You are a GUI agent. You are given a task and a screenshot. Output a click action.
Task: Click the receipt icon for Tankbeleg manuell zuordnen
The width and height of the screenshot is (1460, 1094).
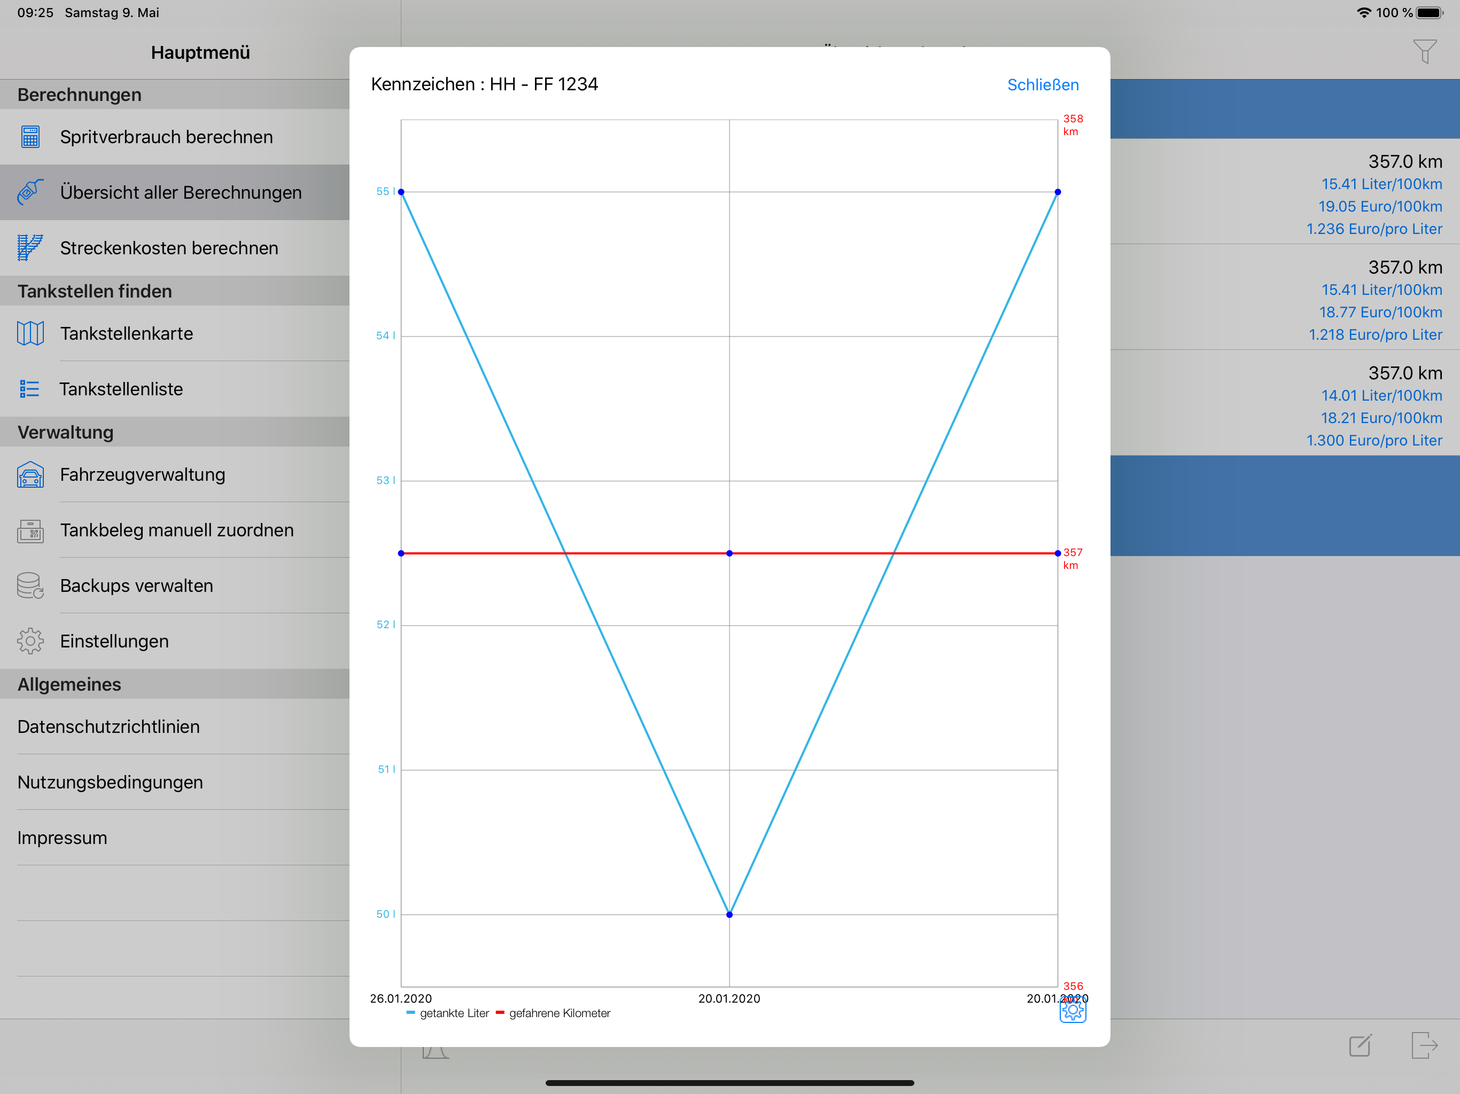30,530
